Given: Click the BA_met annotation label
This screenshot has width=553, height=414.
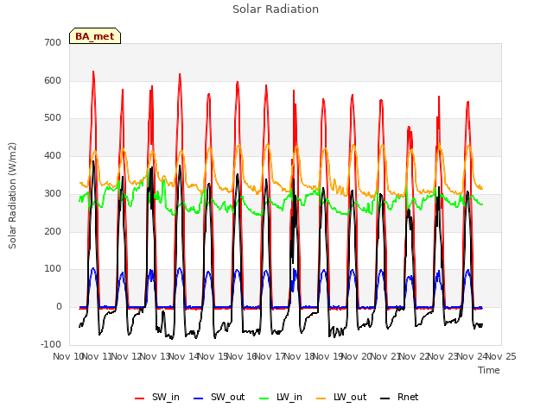Looking at the screenshot, I should 95,36.
